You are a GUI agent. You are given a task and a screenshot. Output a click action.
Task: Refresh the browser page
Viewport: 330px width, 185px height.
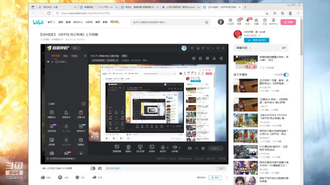pos(49,13)
